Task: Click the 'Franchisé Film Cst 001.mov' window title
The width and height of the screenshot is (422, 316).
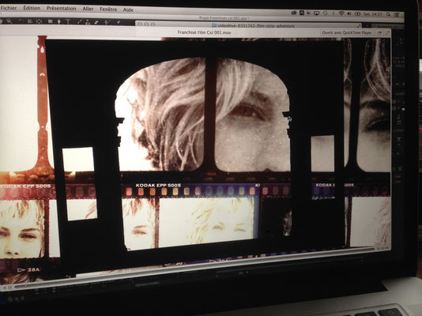Action: click(204, 32)
